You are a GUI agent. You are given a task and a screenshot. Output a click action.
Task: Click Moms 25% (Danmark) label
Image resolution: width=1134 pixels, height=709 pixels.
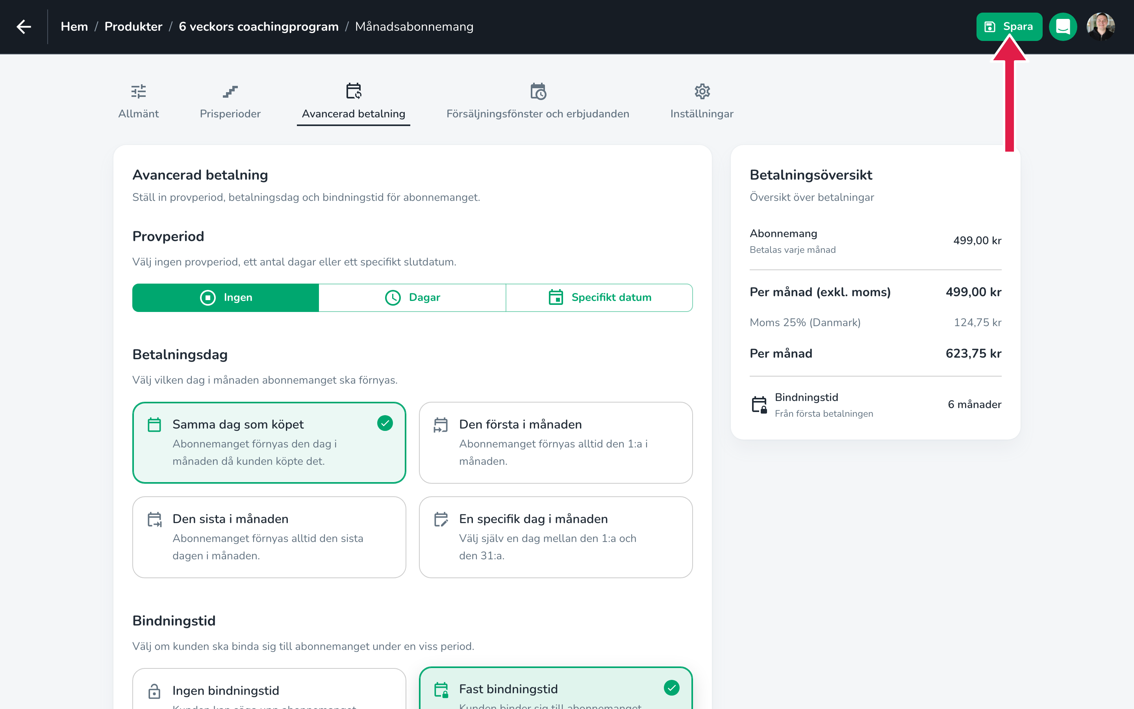(x=805, y=323)
